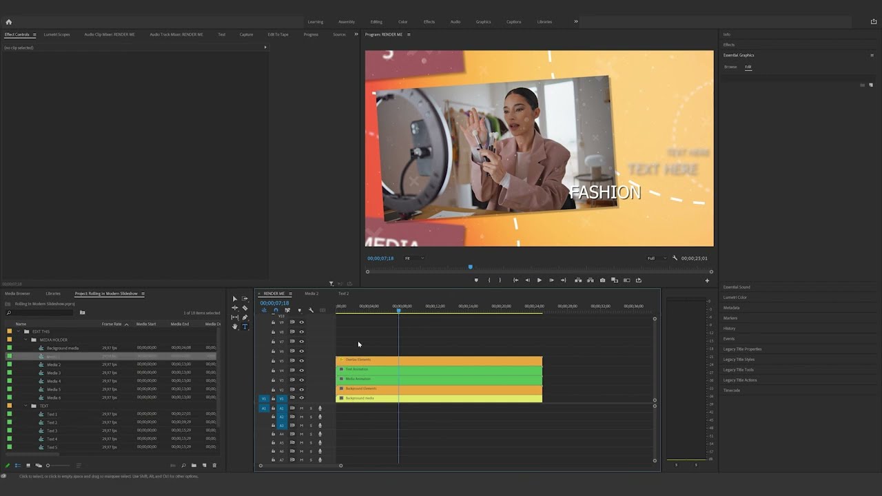Switch to the Graphics workspace tab
Image resolution: width=882 pixels, height=496 pixels.
[x=484, y=22]
